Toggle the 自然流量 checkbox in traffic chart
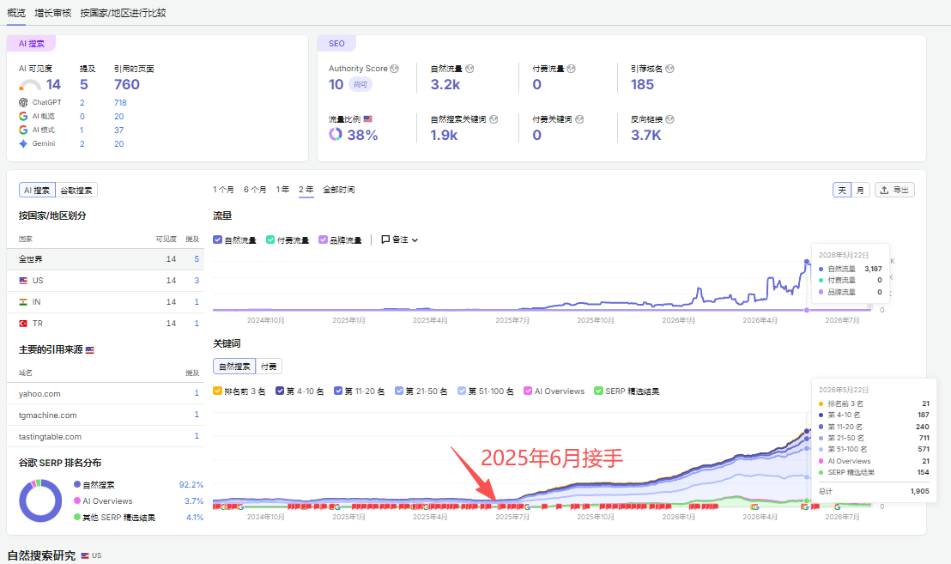The width and height of the screenshot is (951, 564). coord(217,240)
